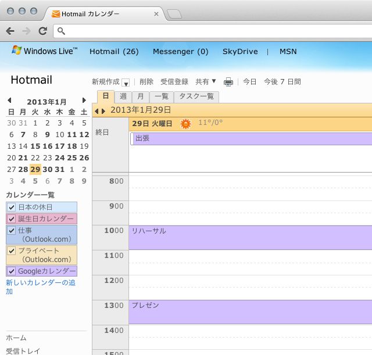Click the 11°/0° temperature text
372x355 pixels.
coord(210,123)
